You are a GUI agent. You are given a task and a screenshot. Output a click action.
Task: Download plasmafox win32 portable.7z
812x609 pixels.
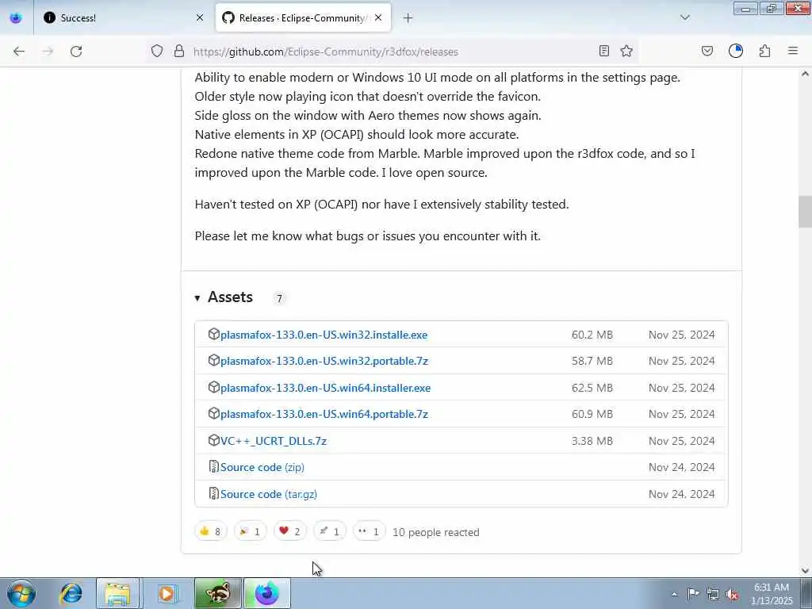(324, 361)
